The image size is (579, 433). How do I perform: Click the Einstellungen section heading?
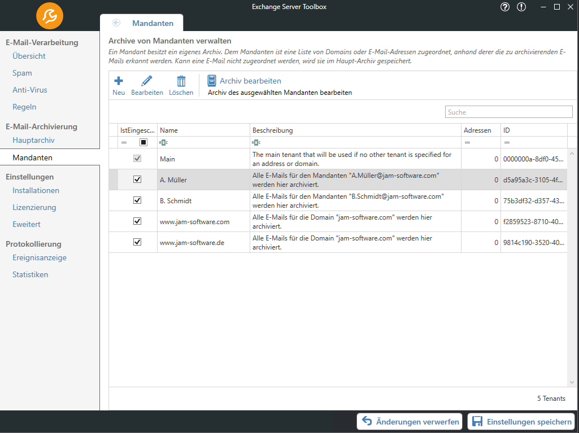[x=29, y=177]
